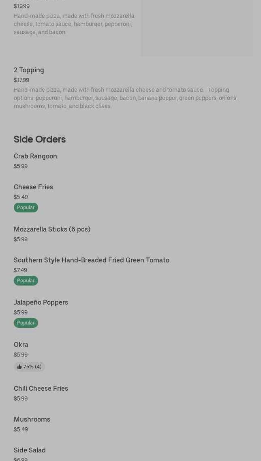Click the Popular badge under Jalapeño Poppers

point(26,323)
